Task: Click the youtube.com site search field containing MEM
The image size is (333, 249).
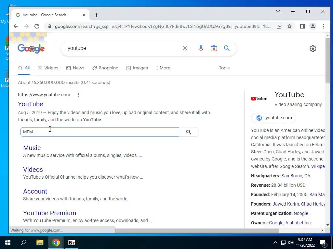Action: click(100, 132)
